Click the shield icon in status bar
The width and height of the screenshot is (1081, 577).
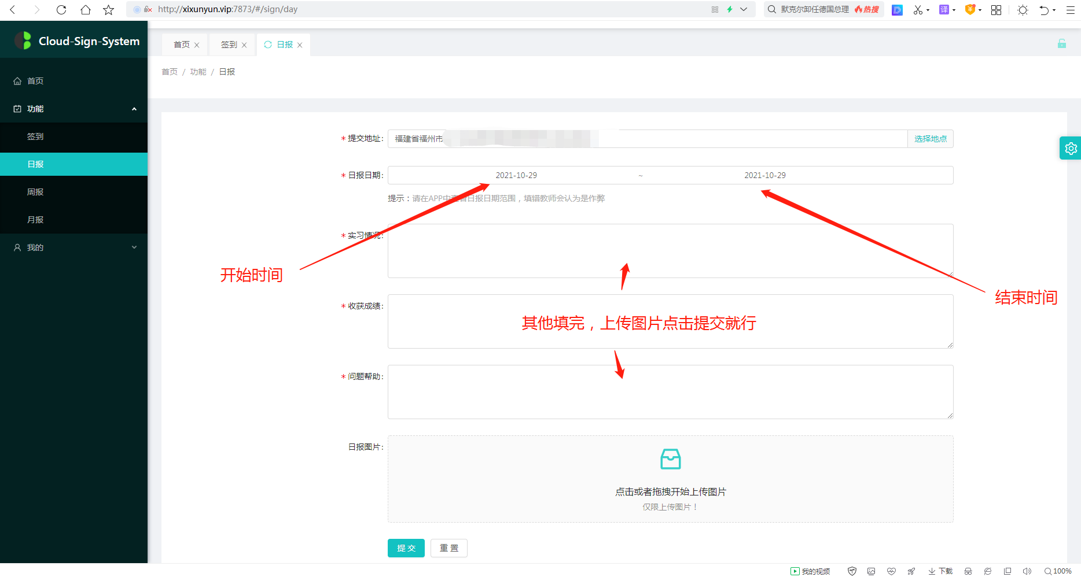tap(852, 571)
